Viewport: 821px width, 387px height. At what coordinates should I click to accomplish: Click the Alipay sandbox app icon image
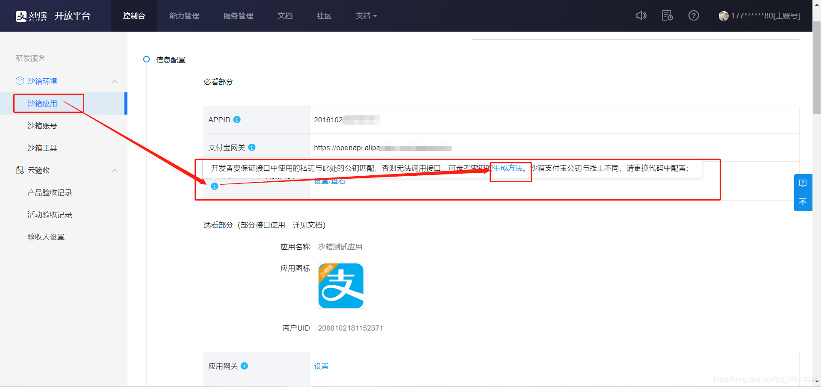[x=341, y=286]
